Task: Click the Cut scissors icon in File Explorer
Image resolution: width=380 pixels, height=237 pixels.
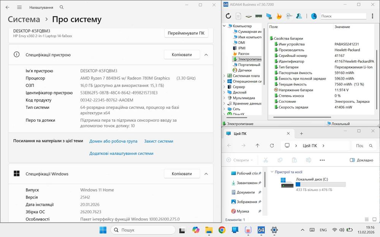Action: [x=266, y=160]
